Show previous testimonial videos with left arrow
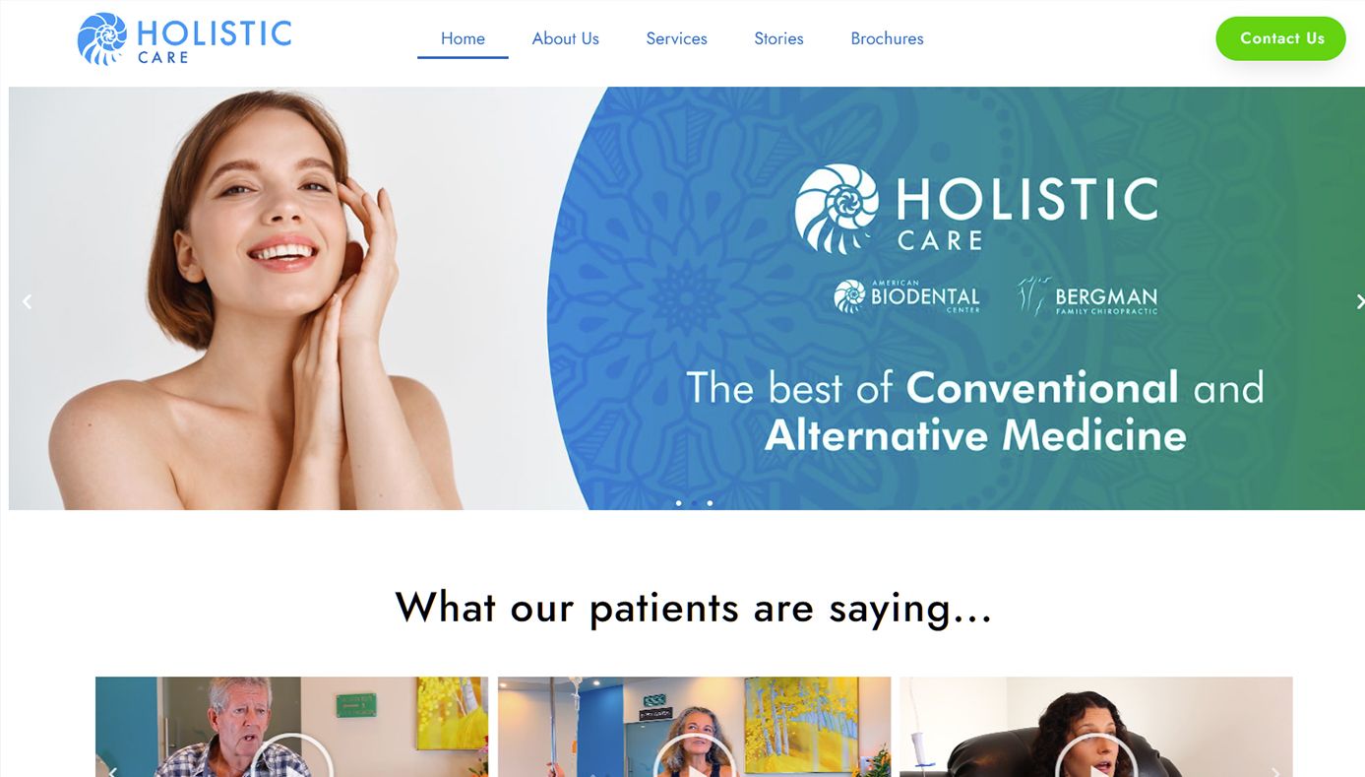1365x777 pixels. tap(111, 771)
